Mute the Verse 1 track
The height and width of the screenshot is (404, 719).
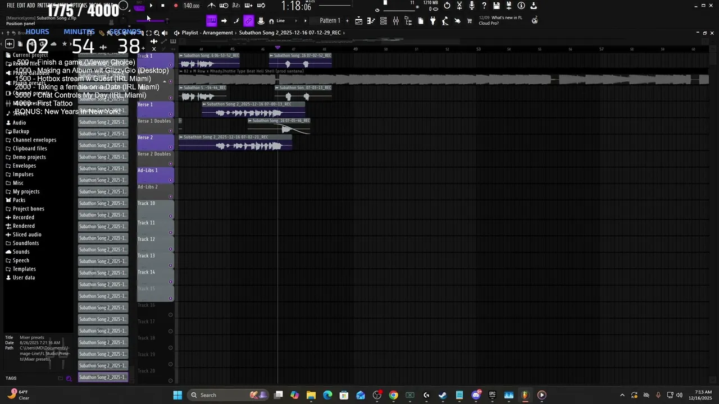171,114
